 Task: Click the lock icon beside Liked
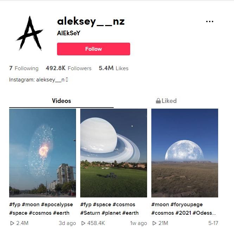tap(158, 101)
